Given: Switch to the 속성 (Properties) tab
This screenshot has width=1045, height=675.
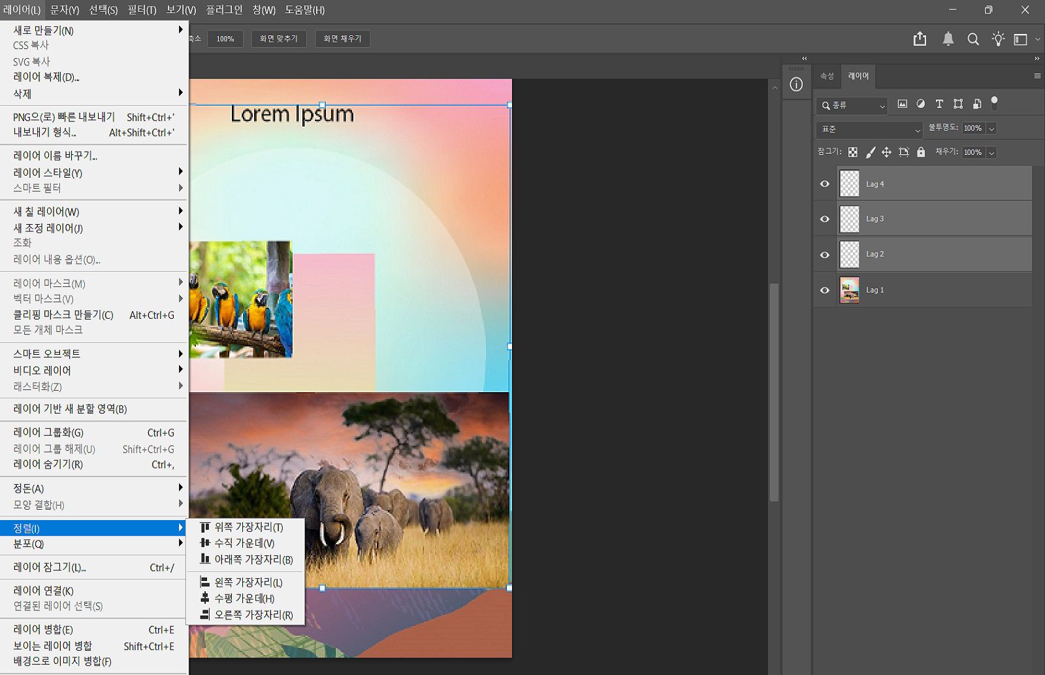Looking at the screenshot, I should 827,76.
